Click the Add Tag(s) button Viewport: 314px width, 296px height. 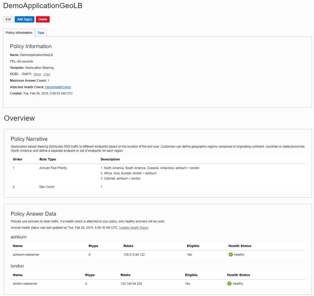point(24,19)
